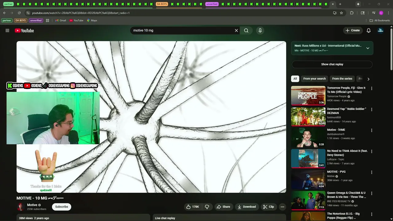Viewport: 393px width, 221px height.
Task: Open No Need to Think About It title
Action: tap(347, 153)
